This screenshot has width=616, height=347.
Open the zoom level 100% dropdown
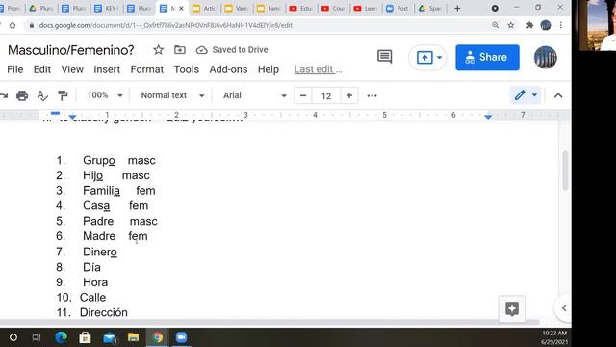105,95
